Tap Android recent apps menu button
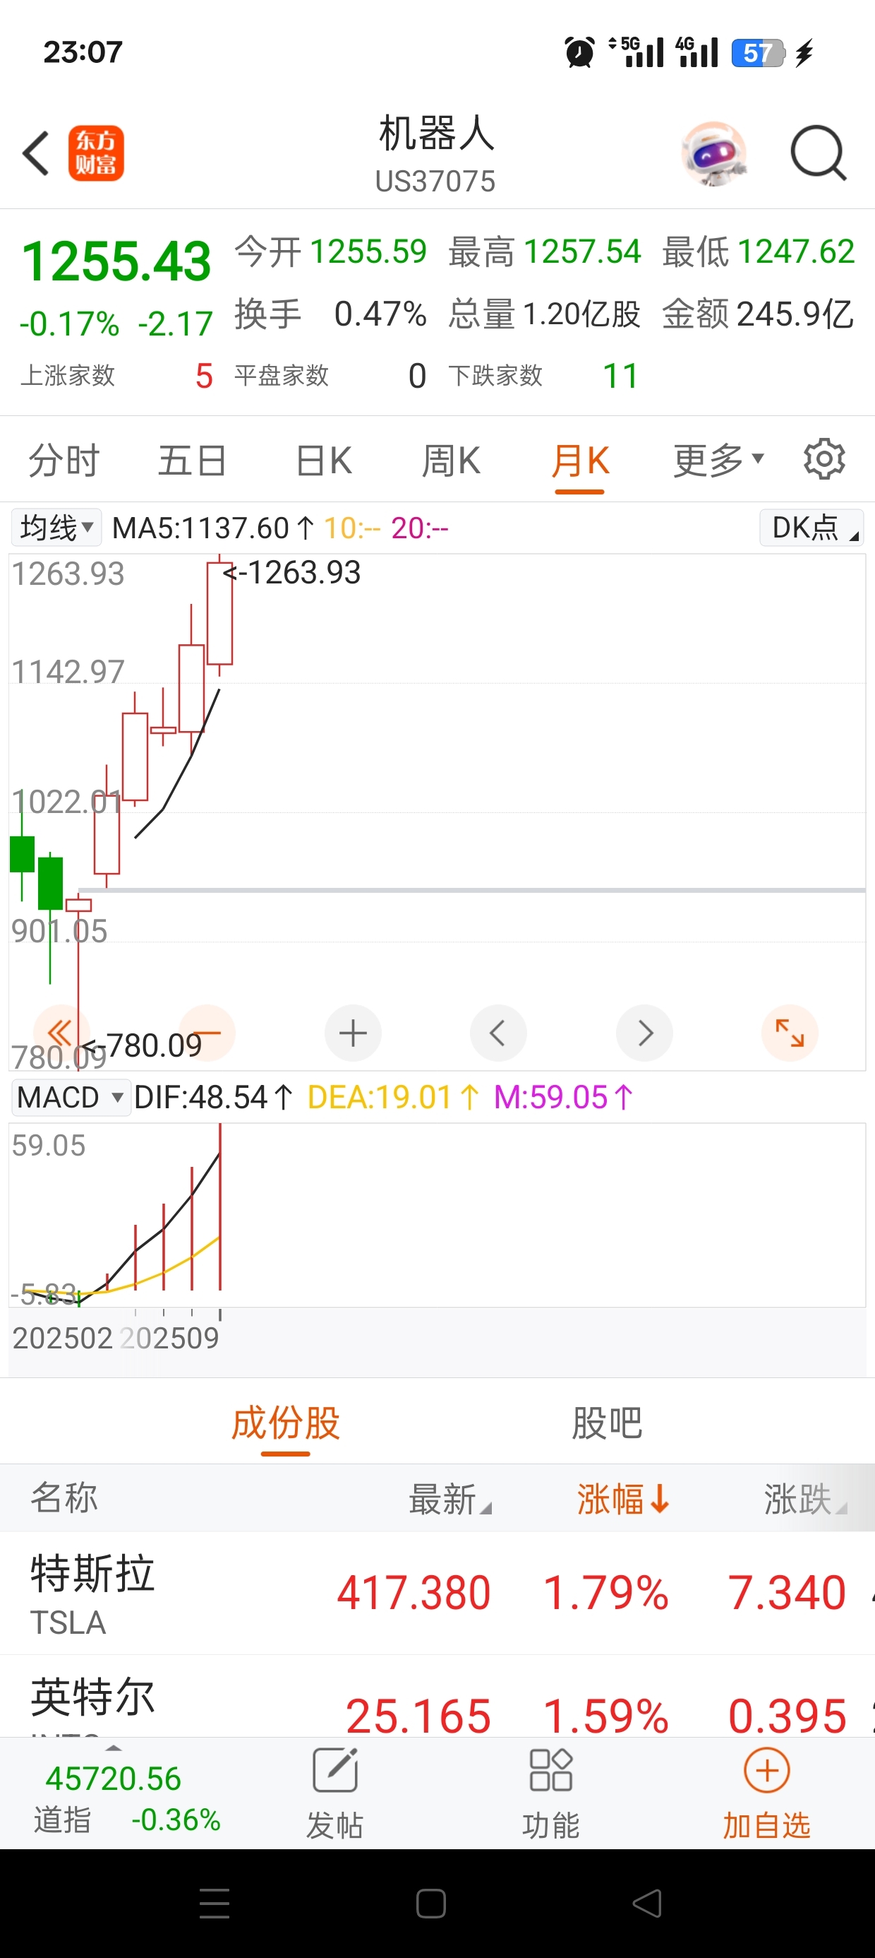The height and width of the screenshot is (1958, 875). click(x=215, y=1904)
